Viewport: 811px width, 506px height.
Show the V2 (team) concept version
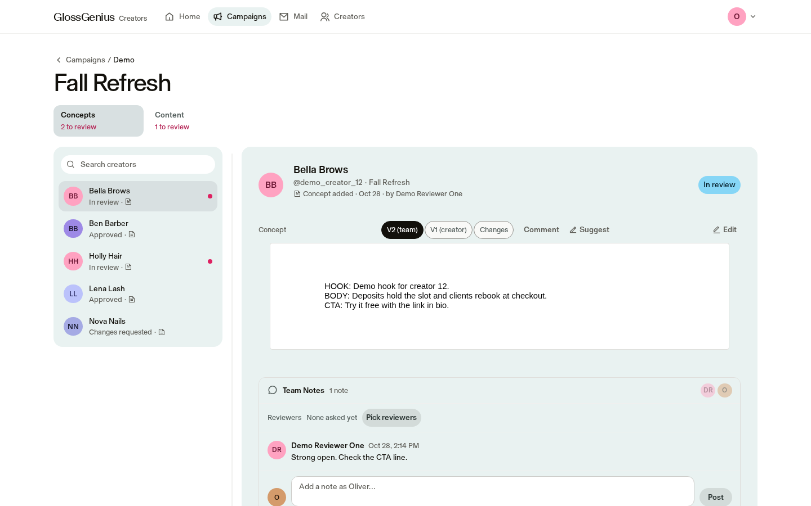[402, 230]
